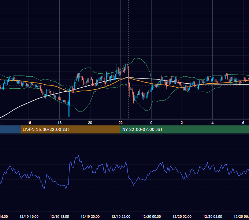Click the blue session bar before London
Image resolution: width=249 pixels, height=220 pixels.
pyautogui.click(x=10, y=129)
